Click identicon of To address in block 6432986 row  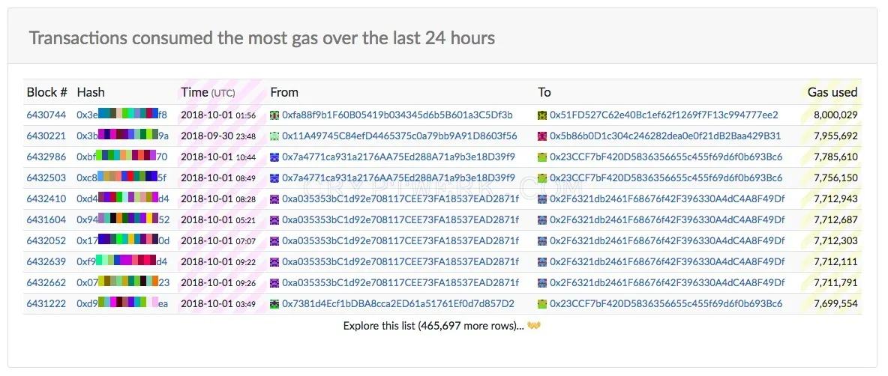[x=542, y=157]
